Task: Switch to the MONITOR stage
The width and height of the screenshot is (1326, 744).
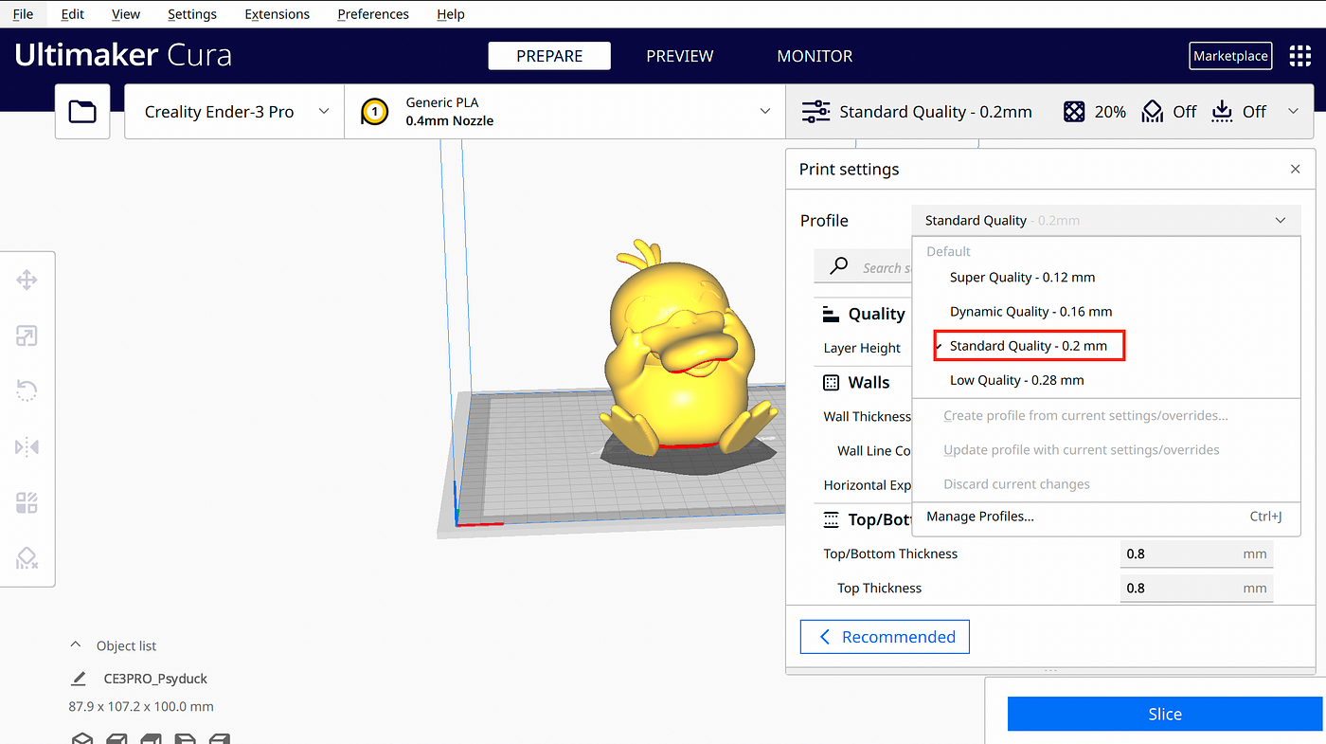Action: tap(815, 56)
